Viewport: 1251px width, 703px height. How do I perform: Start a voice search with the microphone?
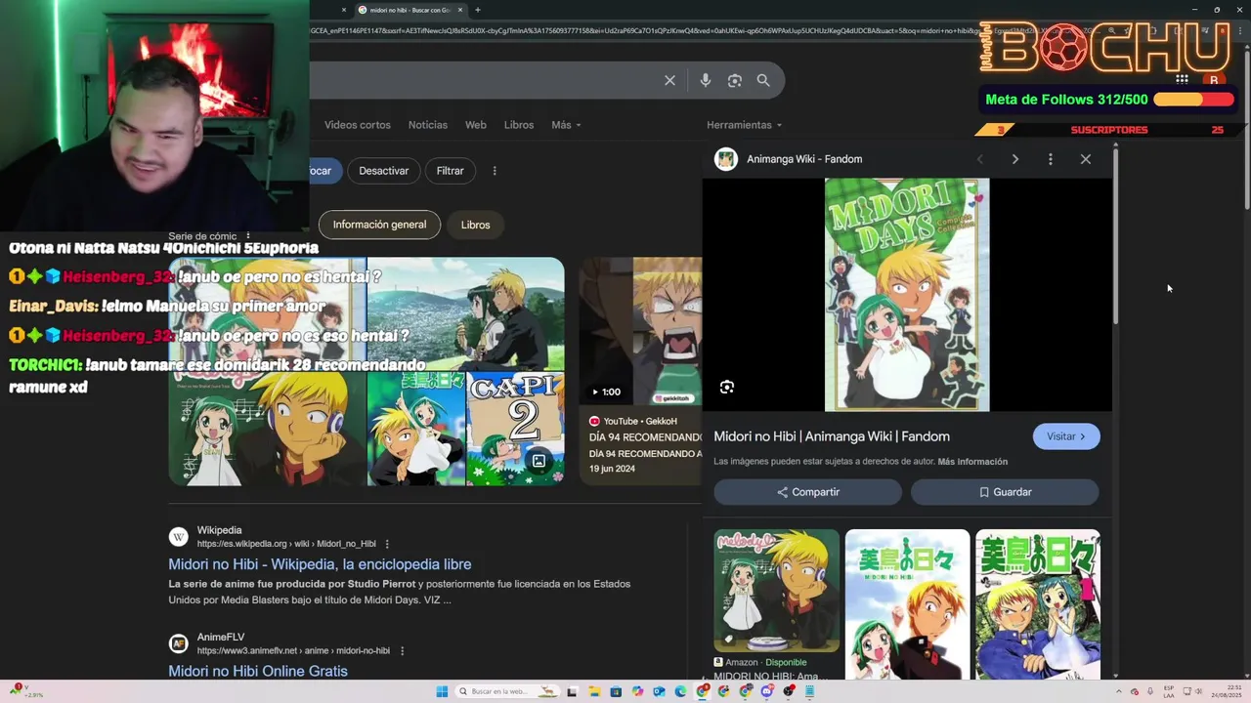706,80
